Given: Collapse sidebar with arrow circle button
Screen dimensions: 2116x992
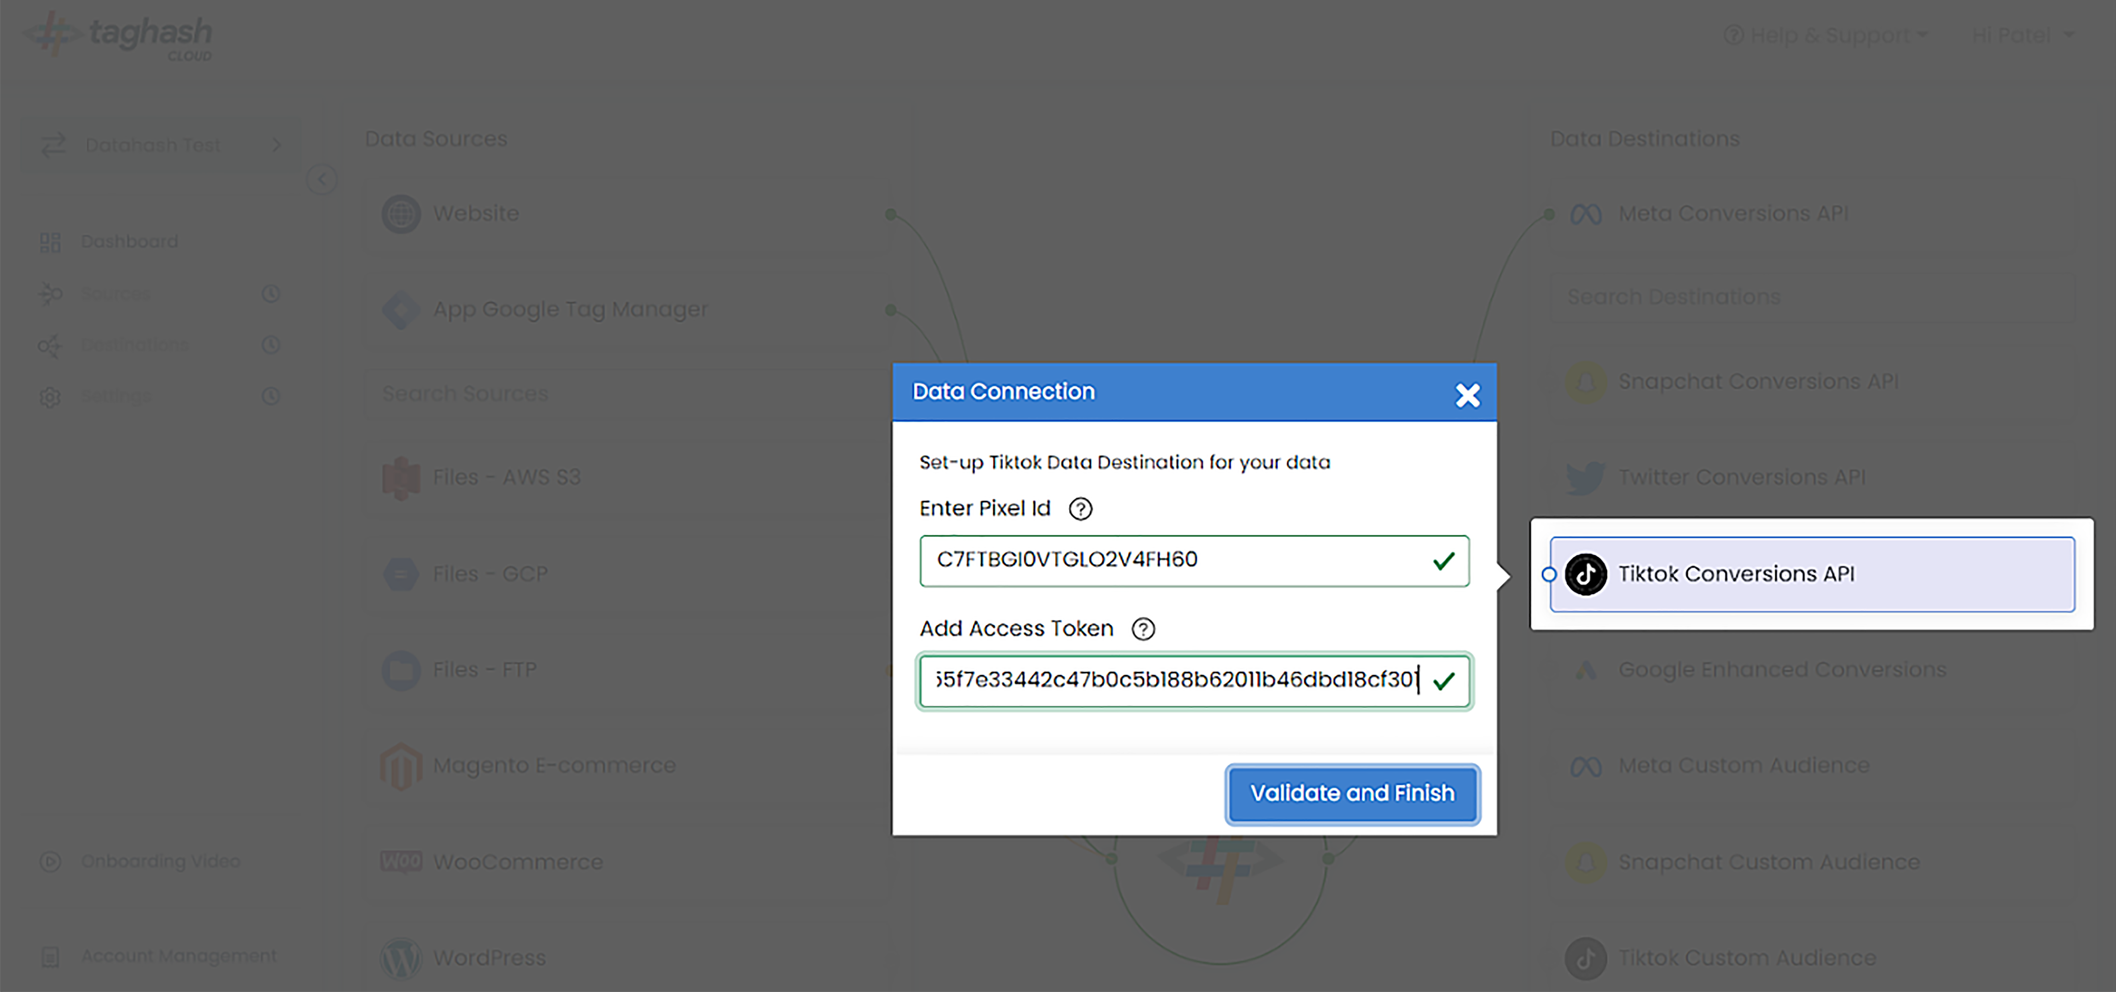Looking at the screenshot, I should pyautogui.click(x=322, y=179).
